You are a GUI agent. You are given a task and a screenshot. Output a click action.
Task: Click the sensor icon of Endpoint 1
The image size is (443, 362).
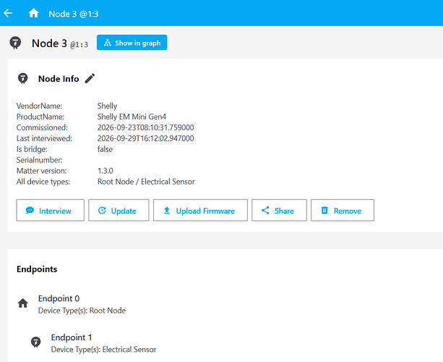[35, 342]
